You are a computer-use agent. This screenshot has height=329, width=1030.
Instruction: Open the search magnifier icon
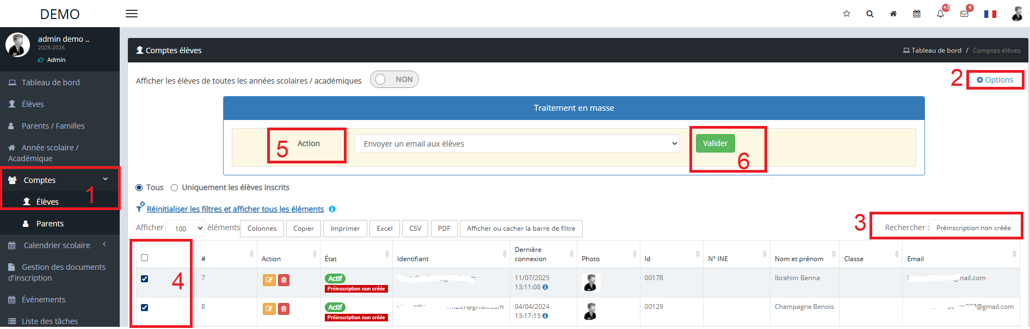coord(869,14)
